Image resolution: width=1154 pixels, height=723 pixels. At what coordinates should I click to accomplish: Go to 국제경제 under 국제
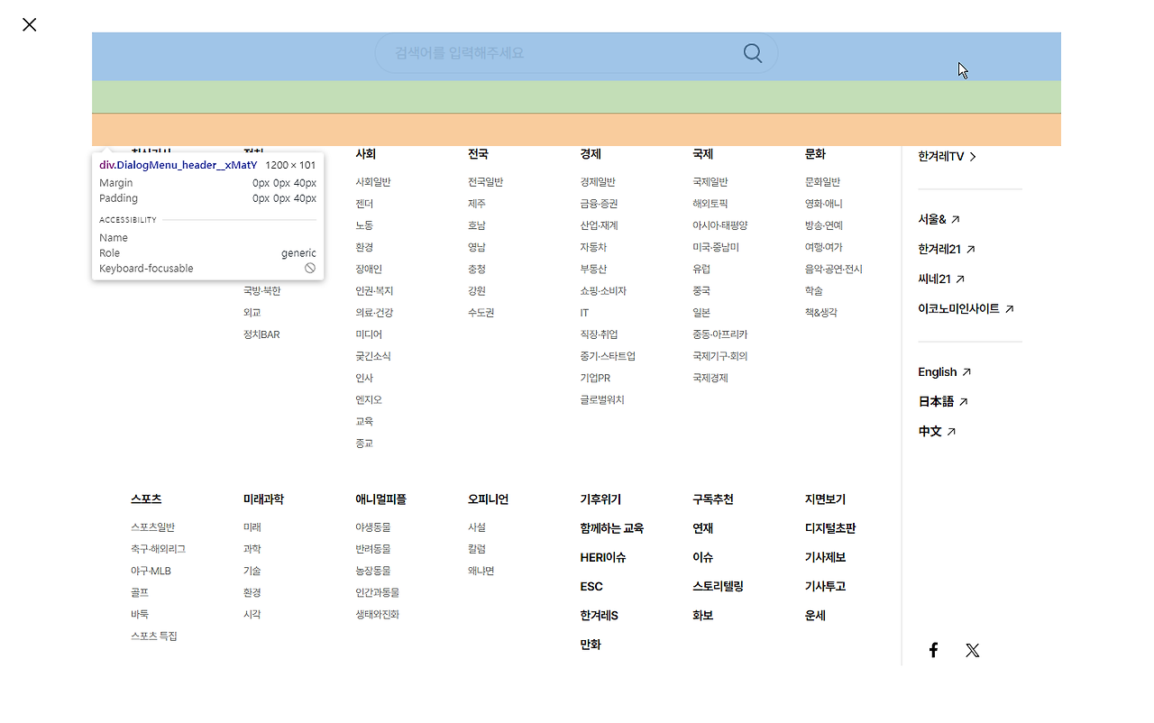click(710, 378)
